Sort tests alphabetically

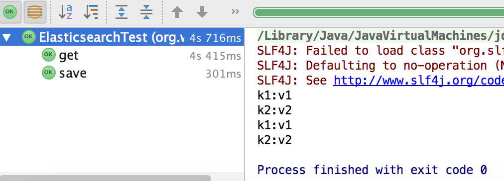[x=65, y=12]
